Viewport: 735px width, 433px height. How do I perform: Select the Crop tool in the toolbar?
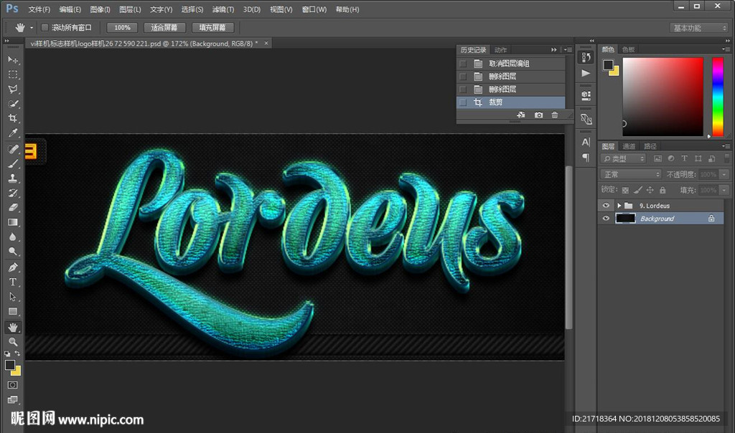(13, 119)
